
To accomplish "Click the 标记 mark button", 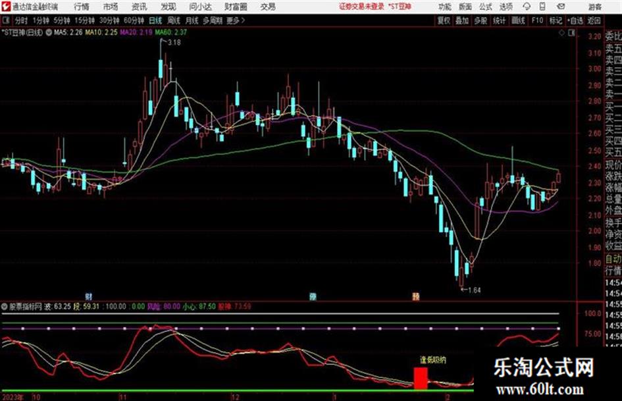I will click(x=556, y=20).
